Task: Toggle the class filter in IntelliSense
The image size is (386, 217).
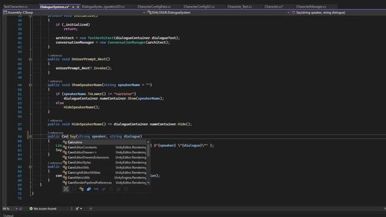Action: coord(81,189)
